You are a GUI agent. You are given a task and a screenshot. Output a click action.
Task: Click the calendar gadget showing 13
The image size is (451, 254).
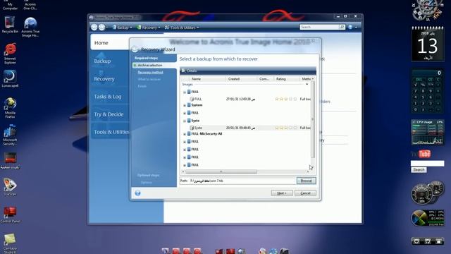coord(428,44)
